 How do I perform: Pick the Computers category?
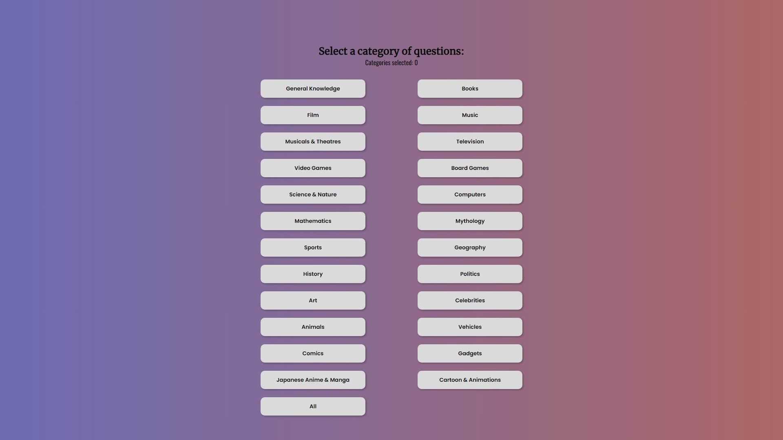point(469,194)
